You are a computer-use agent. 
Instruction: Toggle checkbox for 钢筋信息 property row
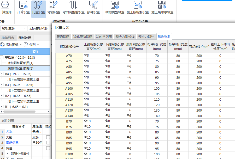[48, 143]
